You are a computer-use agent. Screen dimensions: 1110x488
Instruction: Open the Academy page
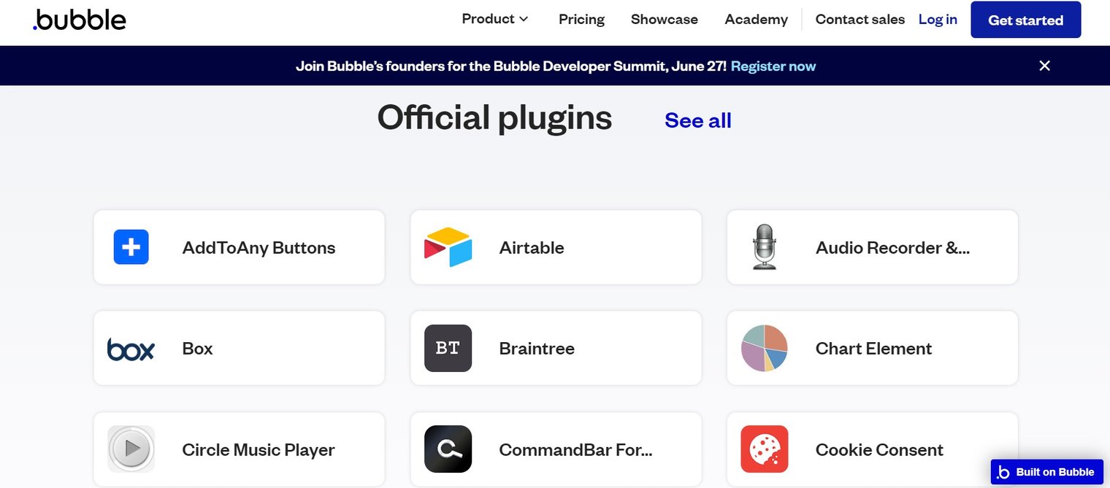(x=756, y=20)
